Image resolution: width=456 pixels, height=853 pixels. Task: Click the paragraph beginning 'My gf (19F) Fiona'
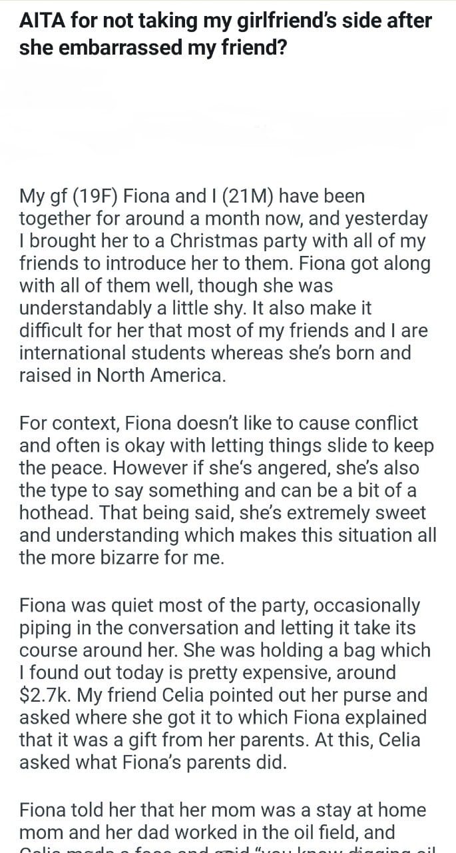click(225, 285)
